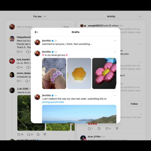Viewport: 151px width, 151px height.
Task: Share the activity post with red hearts
Action: pos(117,129)
